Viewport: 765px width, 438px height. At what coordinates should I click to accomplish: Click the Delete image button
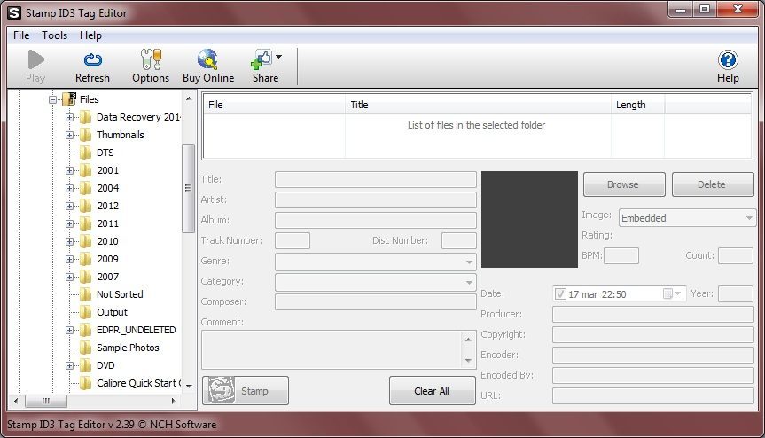(713, 184)
